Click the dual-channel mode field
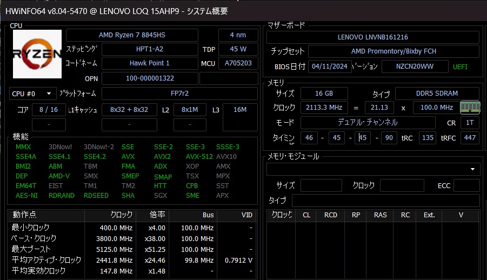 368,123
